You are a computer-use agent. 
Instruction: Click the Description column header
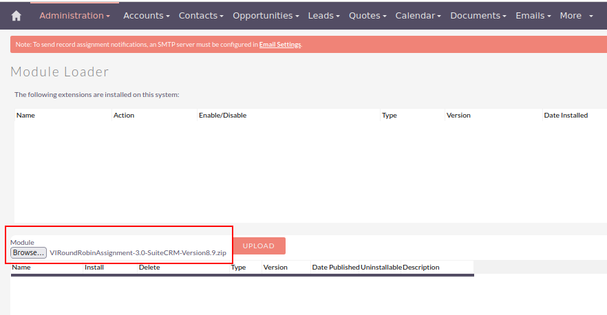point(420,267)
